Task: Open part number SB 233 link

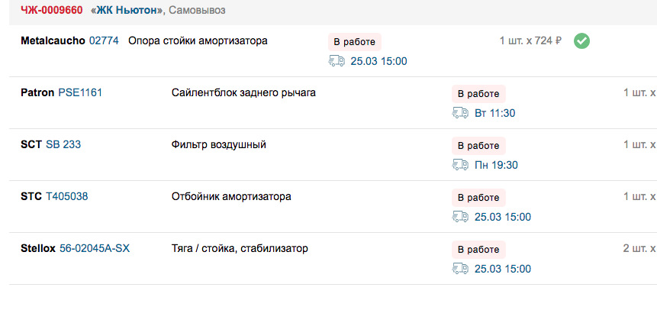Action: pyautogui.click(x=63, y=145)
